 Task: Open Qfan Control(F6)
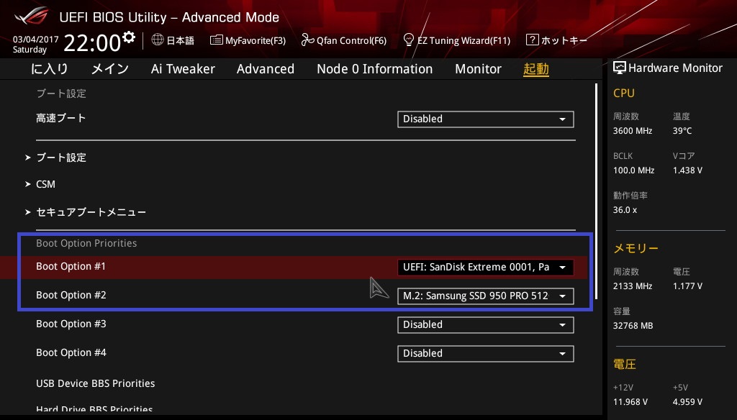pos(343,40)
